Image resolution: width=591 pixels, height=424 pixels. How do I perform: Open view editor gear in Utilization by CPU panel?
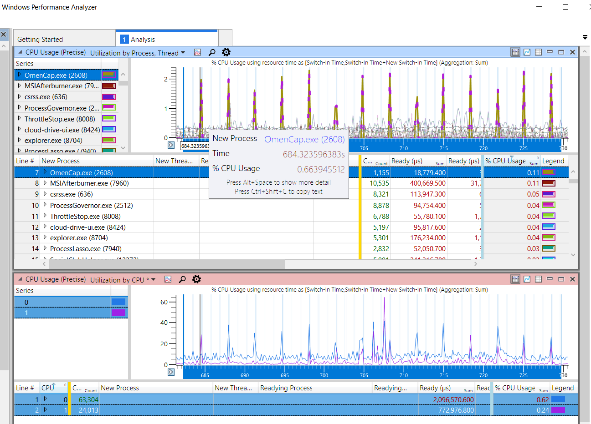click(196, 279)
